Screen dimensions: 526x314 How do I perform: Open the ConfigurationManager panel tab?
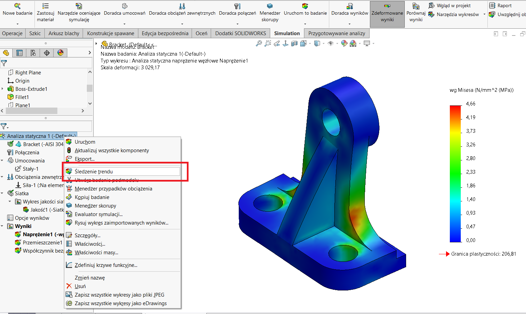click(x=33, y=53)
